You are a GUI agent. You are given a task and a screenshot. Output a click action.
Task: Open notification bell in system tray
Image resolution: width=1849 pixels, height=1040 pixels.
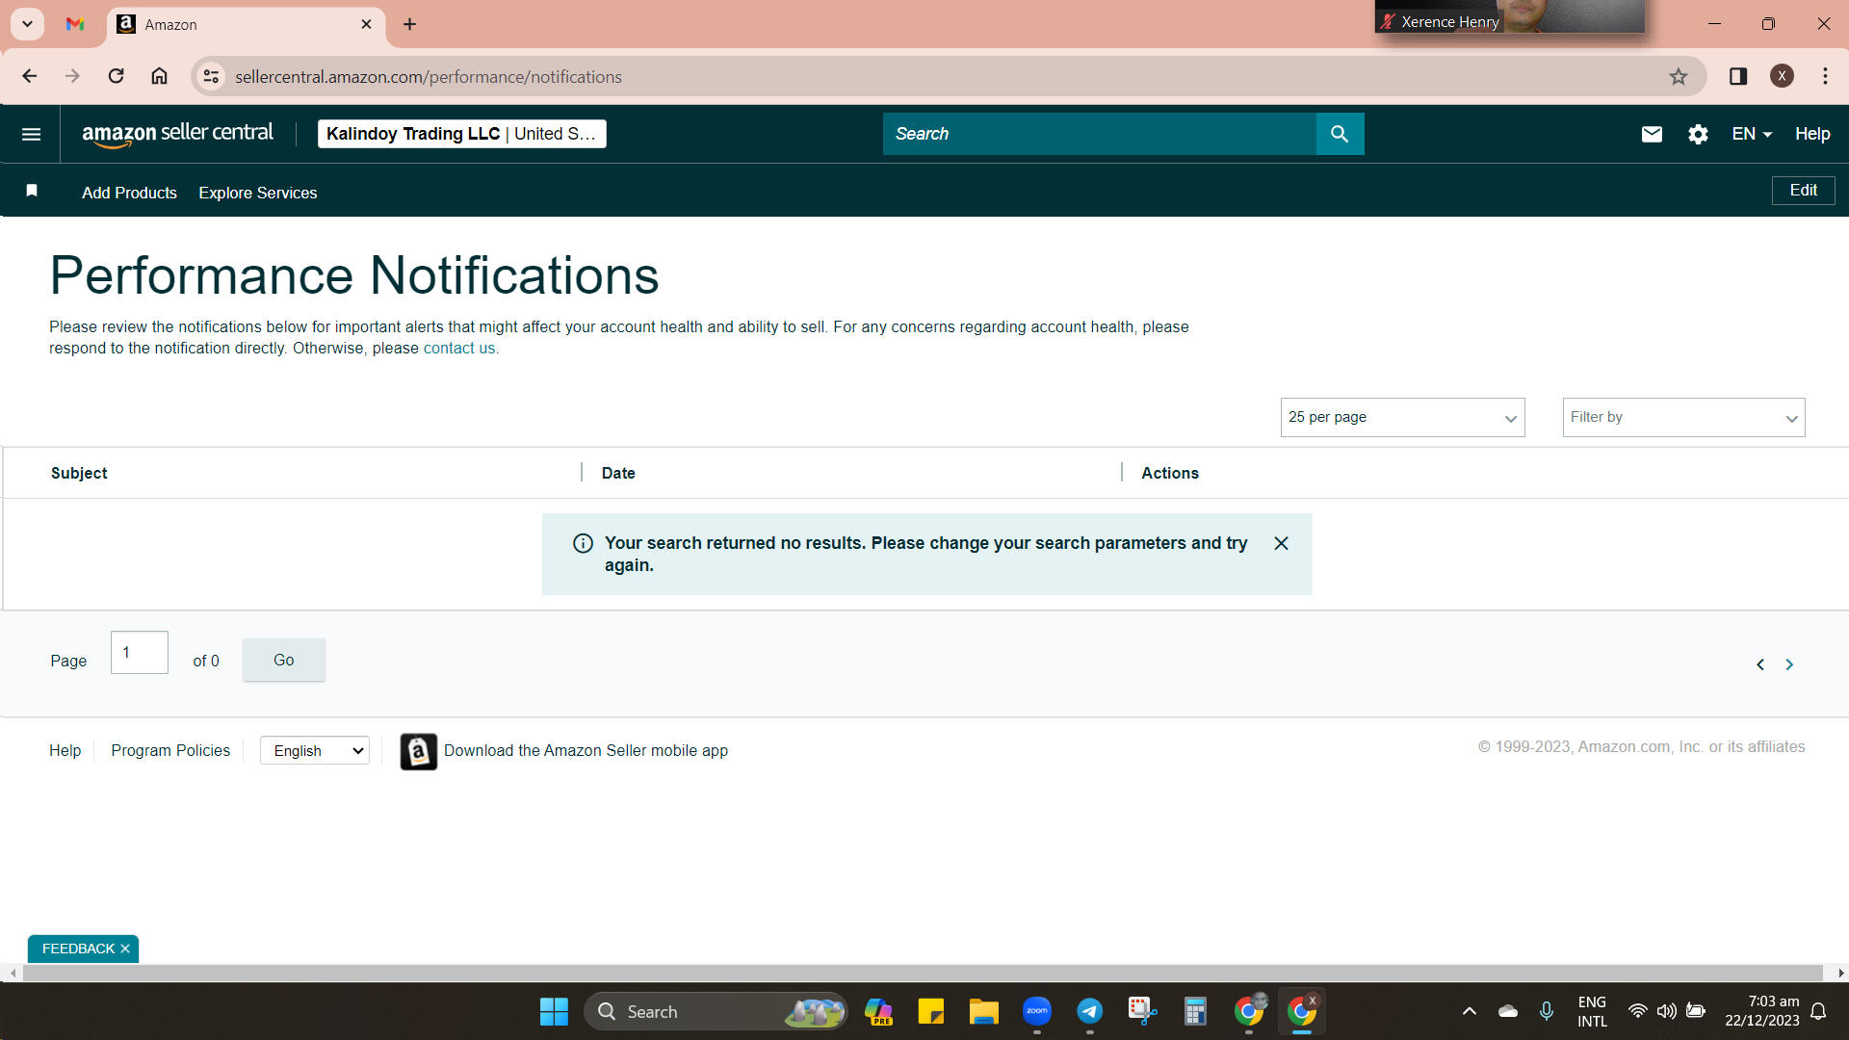pyautogui.click(x=1818, y=1011)
